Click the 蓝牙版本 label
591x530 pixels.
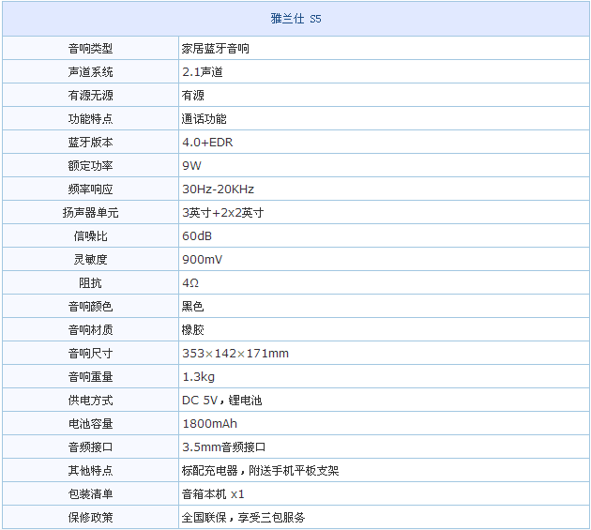point(90,142)
